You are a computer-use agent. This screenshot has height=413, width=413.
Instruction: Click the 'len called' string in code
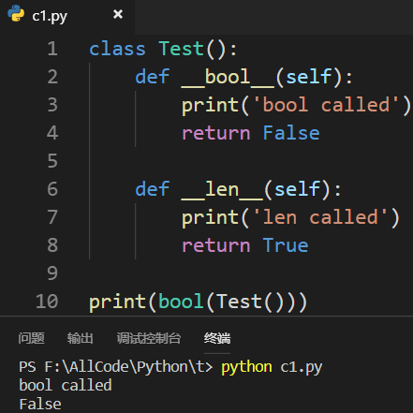321,217
